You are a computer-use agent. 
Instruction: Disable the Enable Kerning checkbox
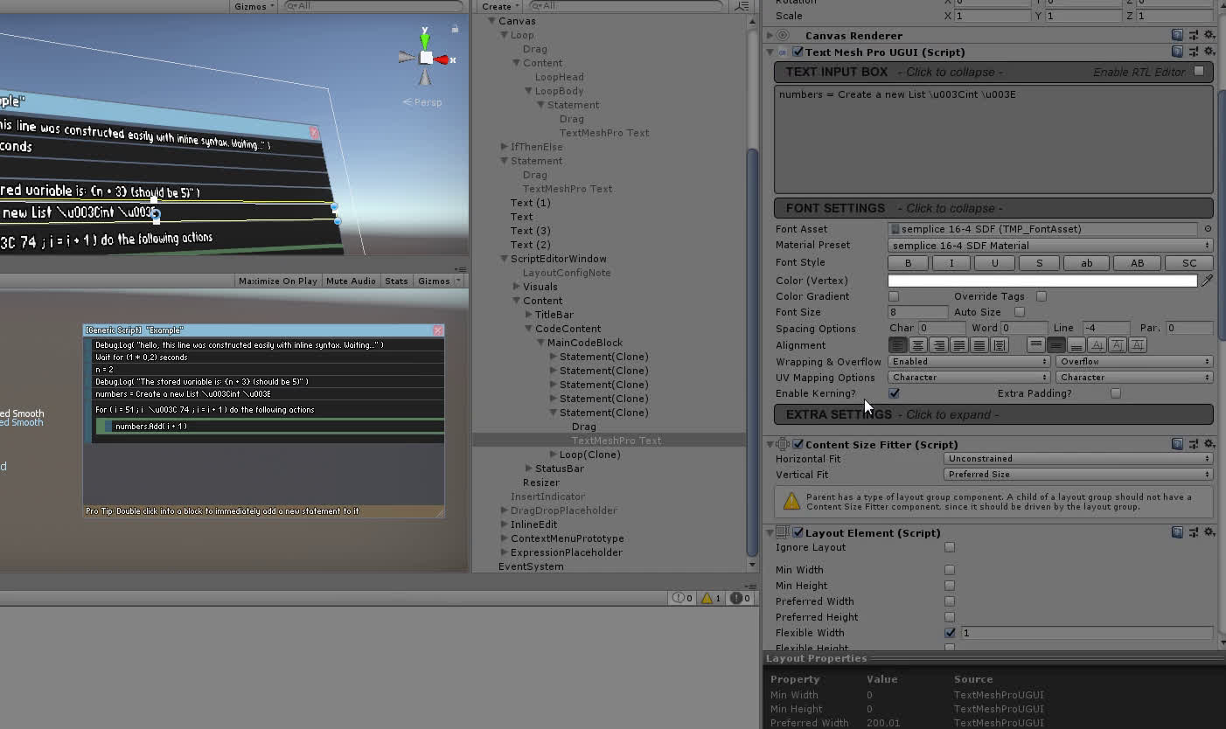coord(894,393)
